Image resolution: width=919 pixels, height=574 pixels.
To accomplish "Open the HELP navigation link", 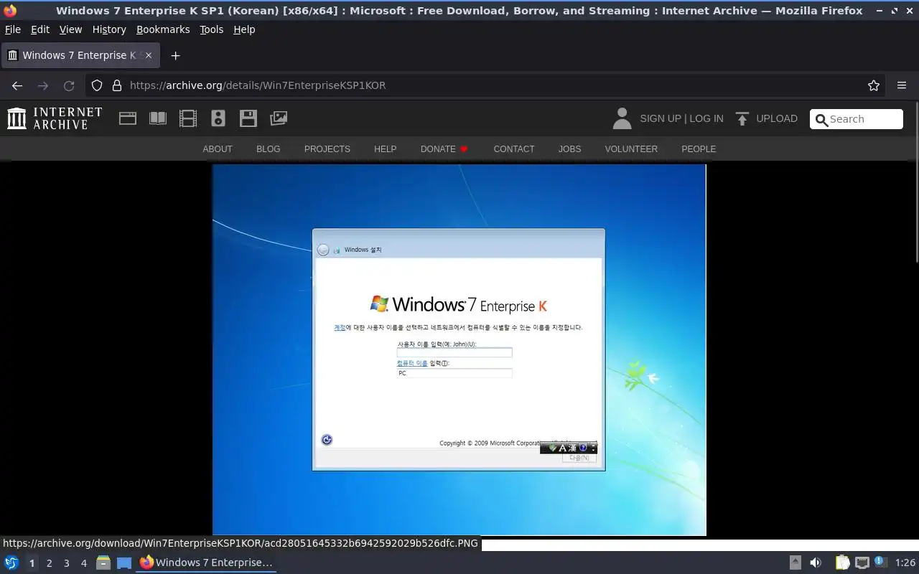I will [x=386, y=149].
